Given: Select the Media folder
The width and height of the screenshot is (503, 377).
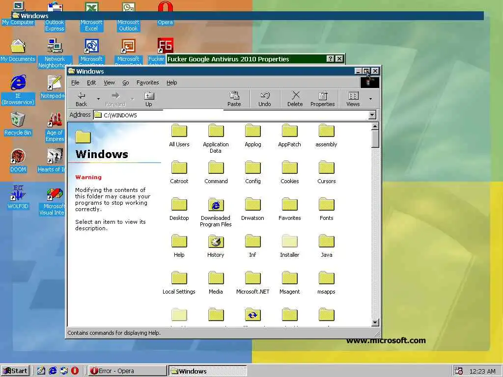Looking at the screenshot, I should point(216,283).
